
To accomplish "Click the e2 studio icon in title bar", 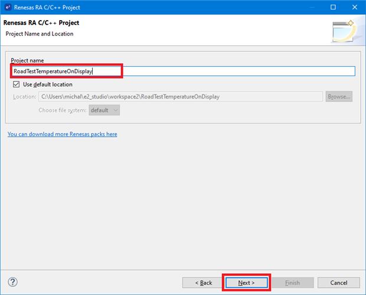I will tap(8, 7).
